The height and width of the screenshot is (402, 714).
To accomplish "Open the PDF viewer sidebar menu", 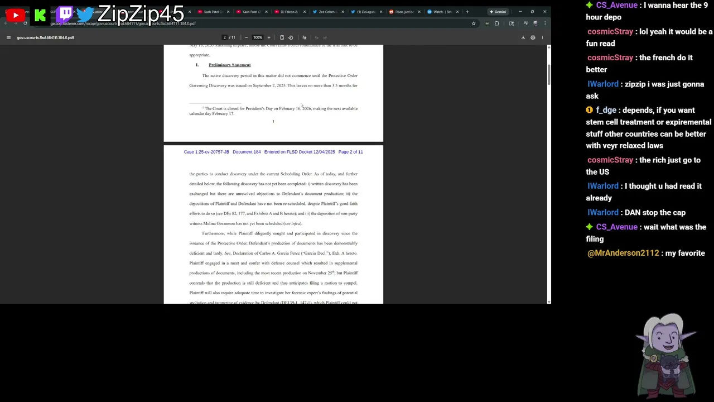I will (x=8, y=37).
